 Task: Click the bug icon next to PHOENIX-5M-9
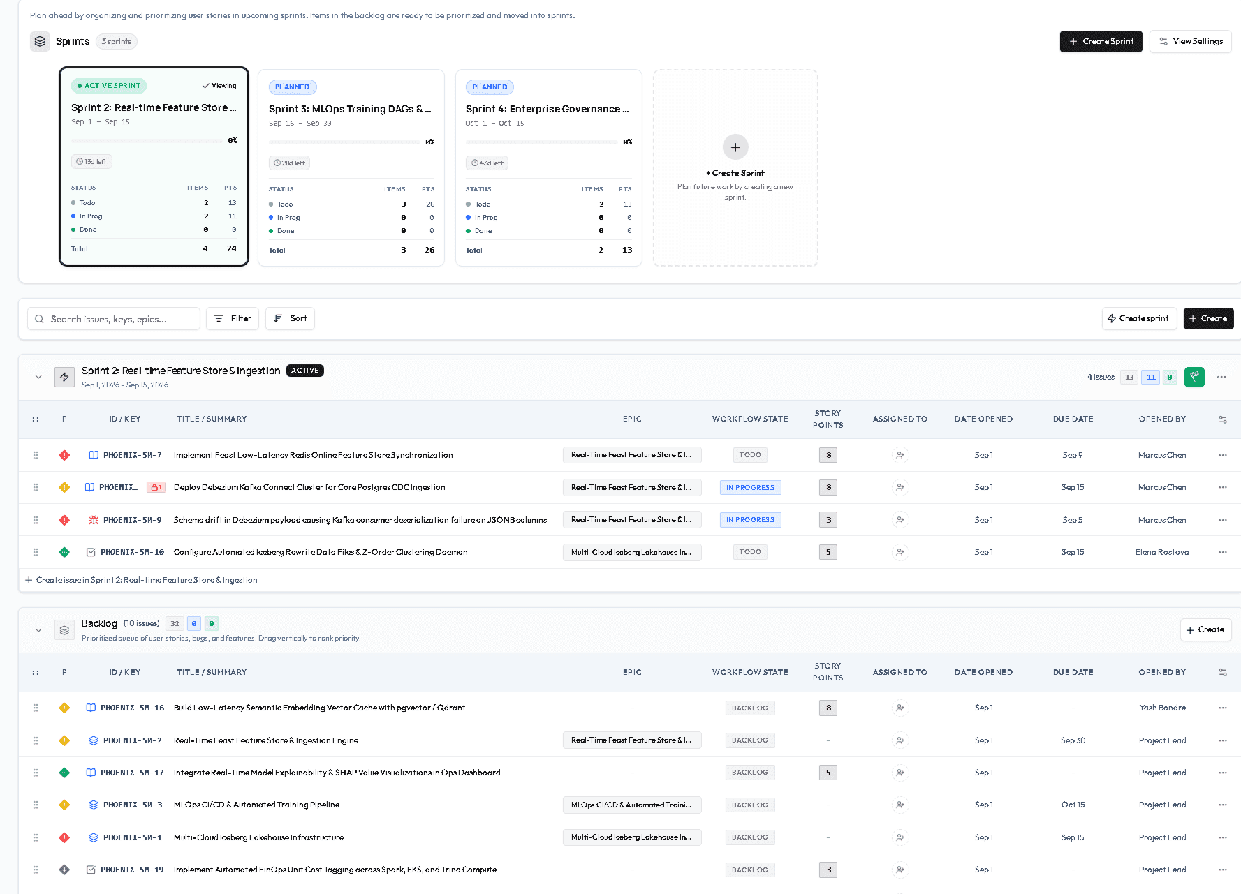point(93,520)
